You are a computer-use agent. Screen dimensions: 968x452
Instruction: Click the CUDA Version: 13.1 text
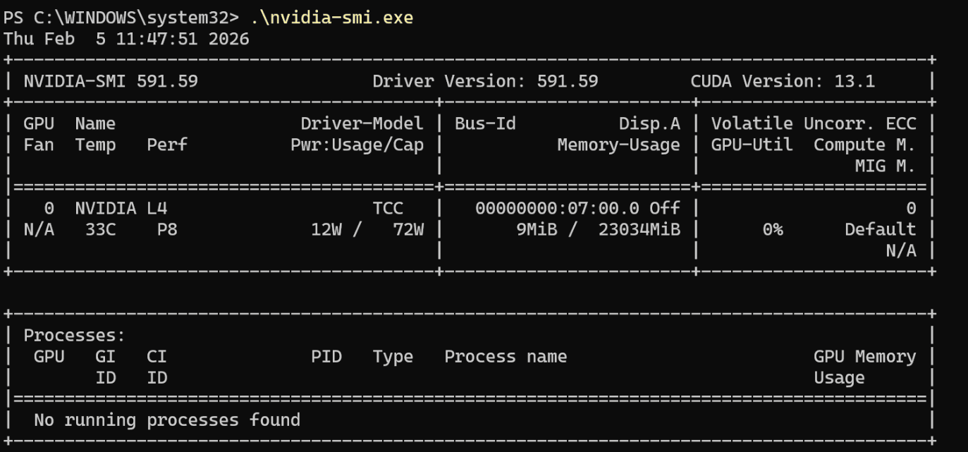[x=783, y=81]
